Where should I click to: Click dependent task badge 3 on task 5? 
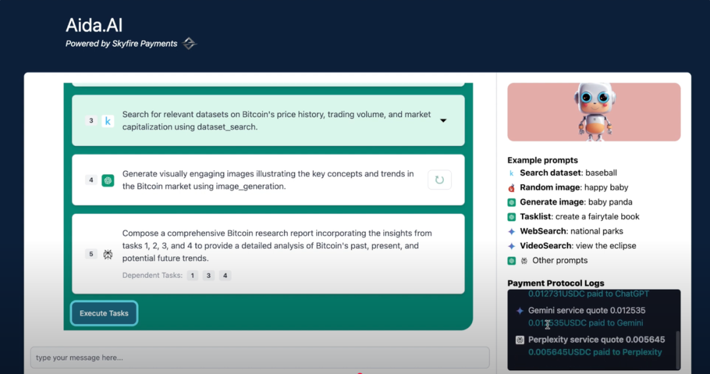tap(209, 275)
